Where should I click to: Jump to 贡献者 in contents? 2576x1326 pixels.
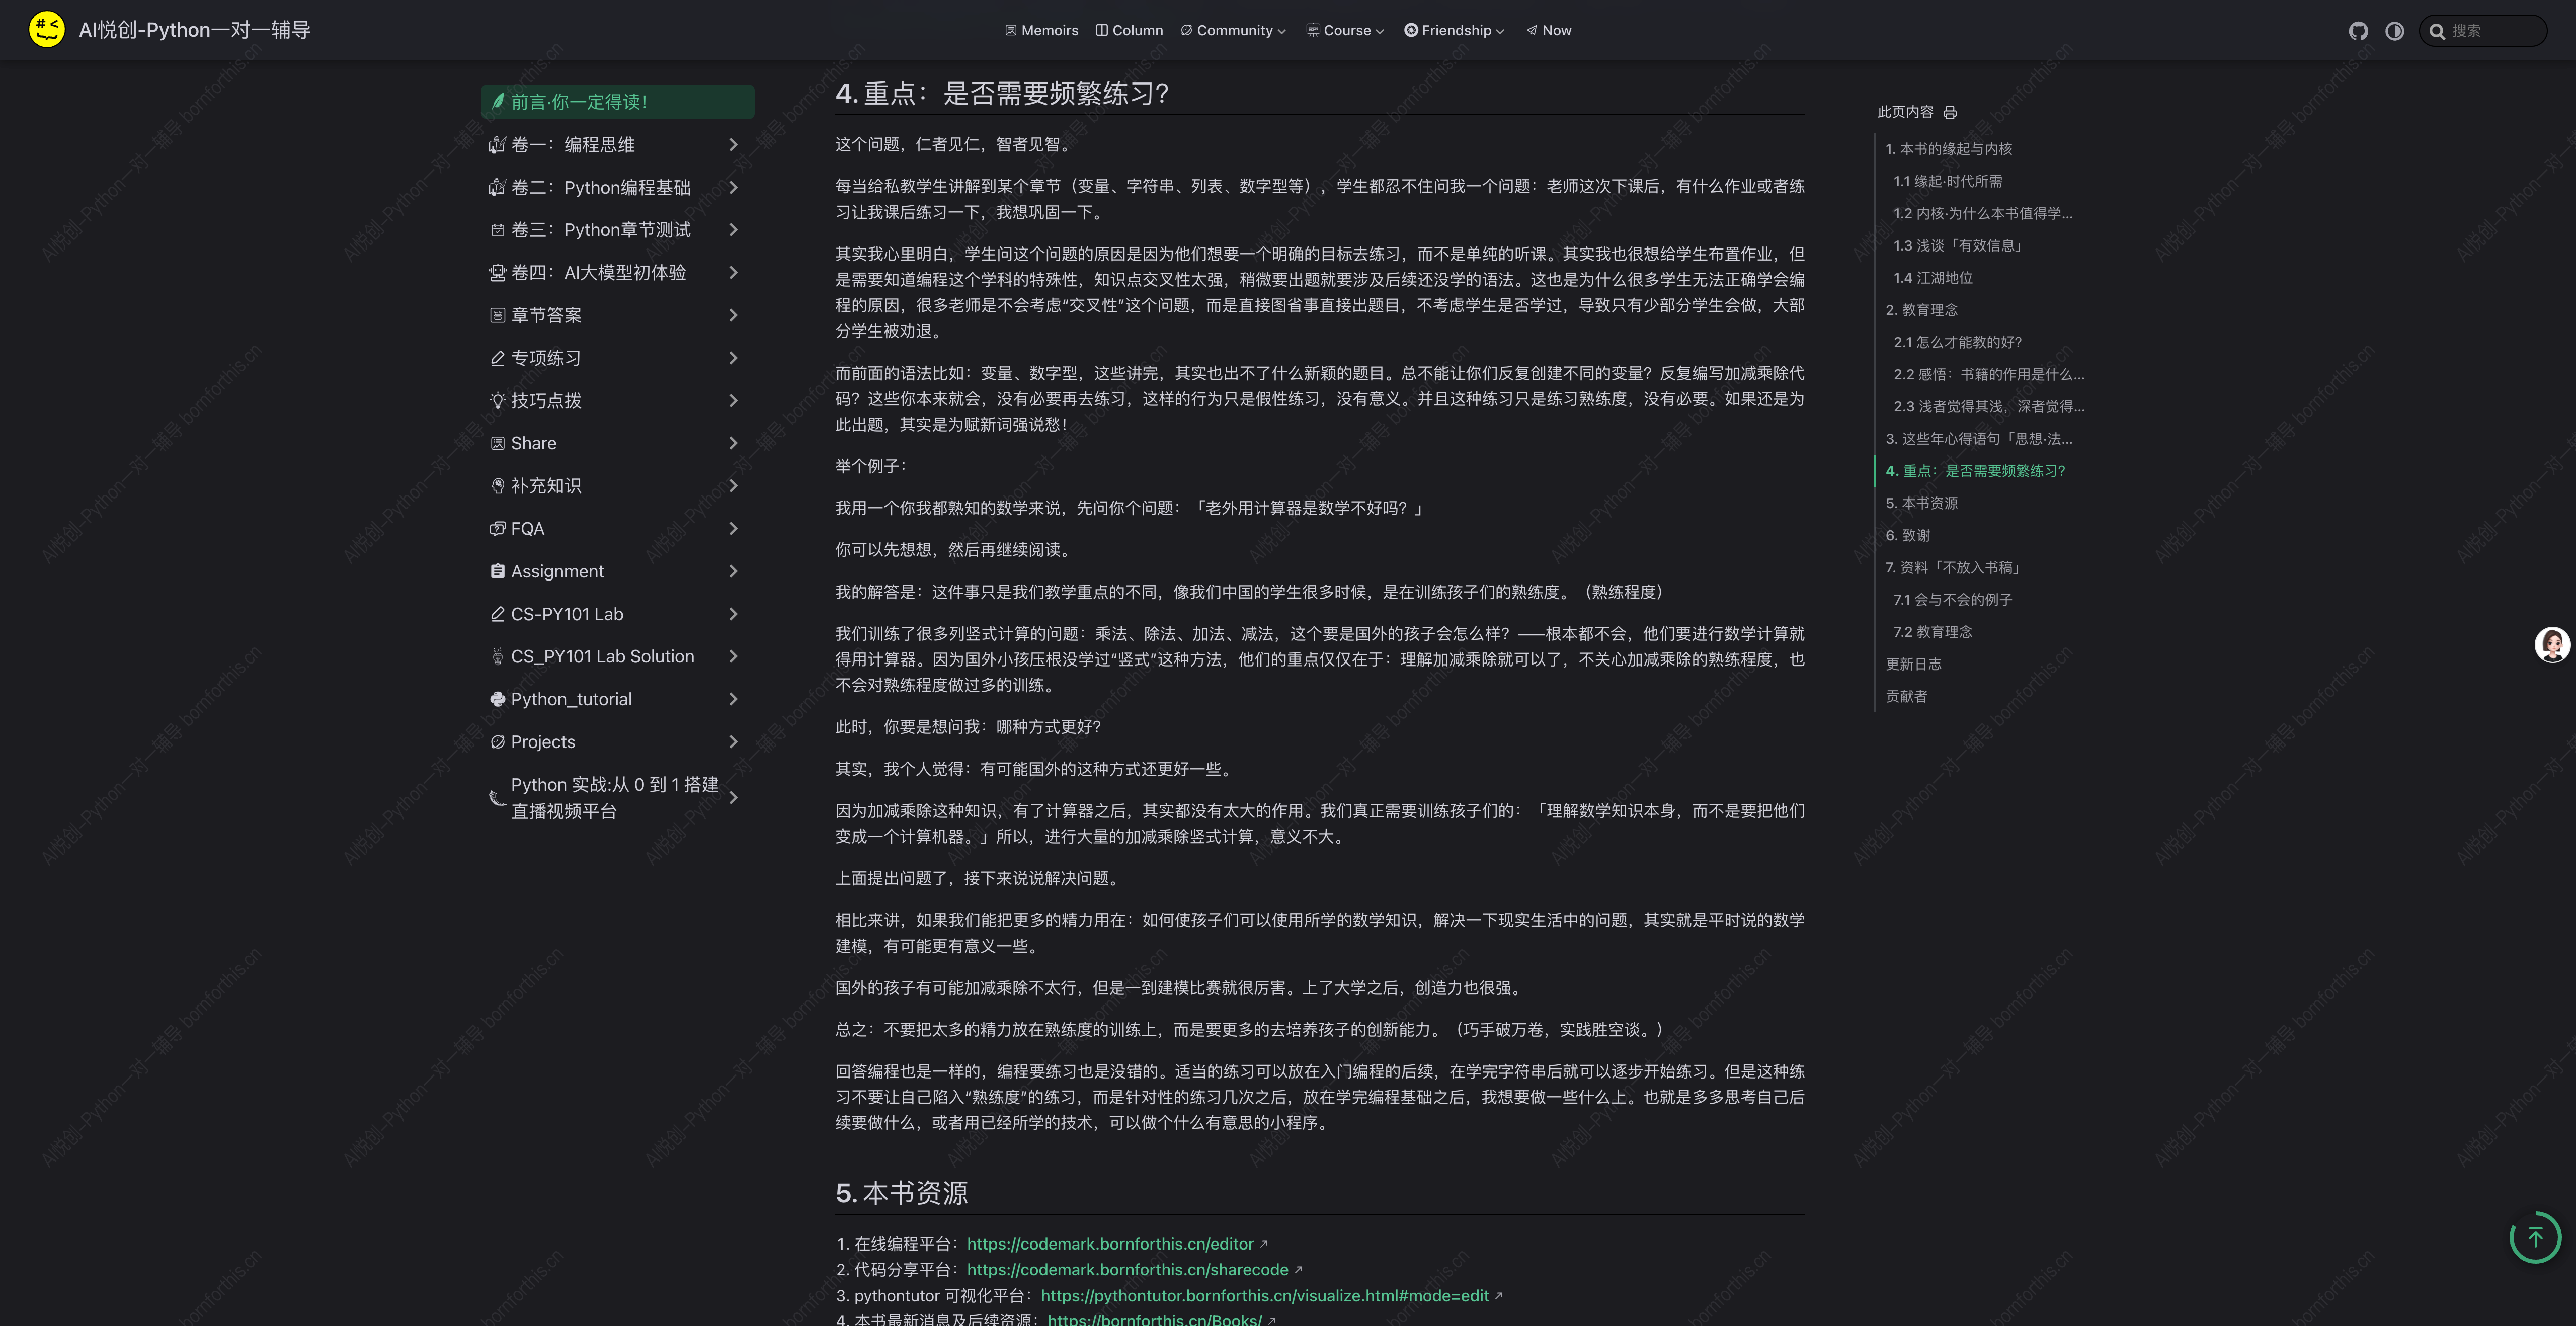[1906, 696]
